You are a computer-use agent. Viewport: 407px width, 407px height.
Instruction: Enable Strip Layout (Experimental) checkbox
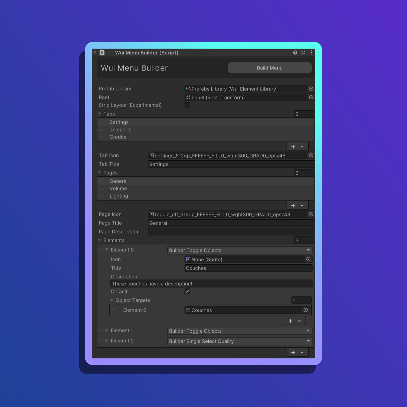click(187, 105)
